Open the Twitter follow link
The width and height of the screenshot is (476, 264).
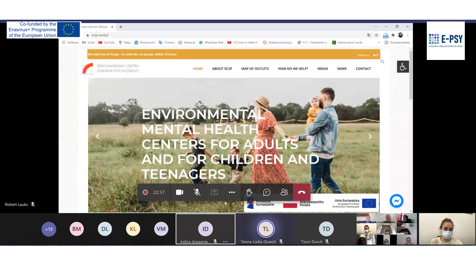[x=374, y=55]
